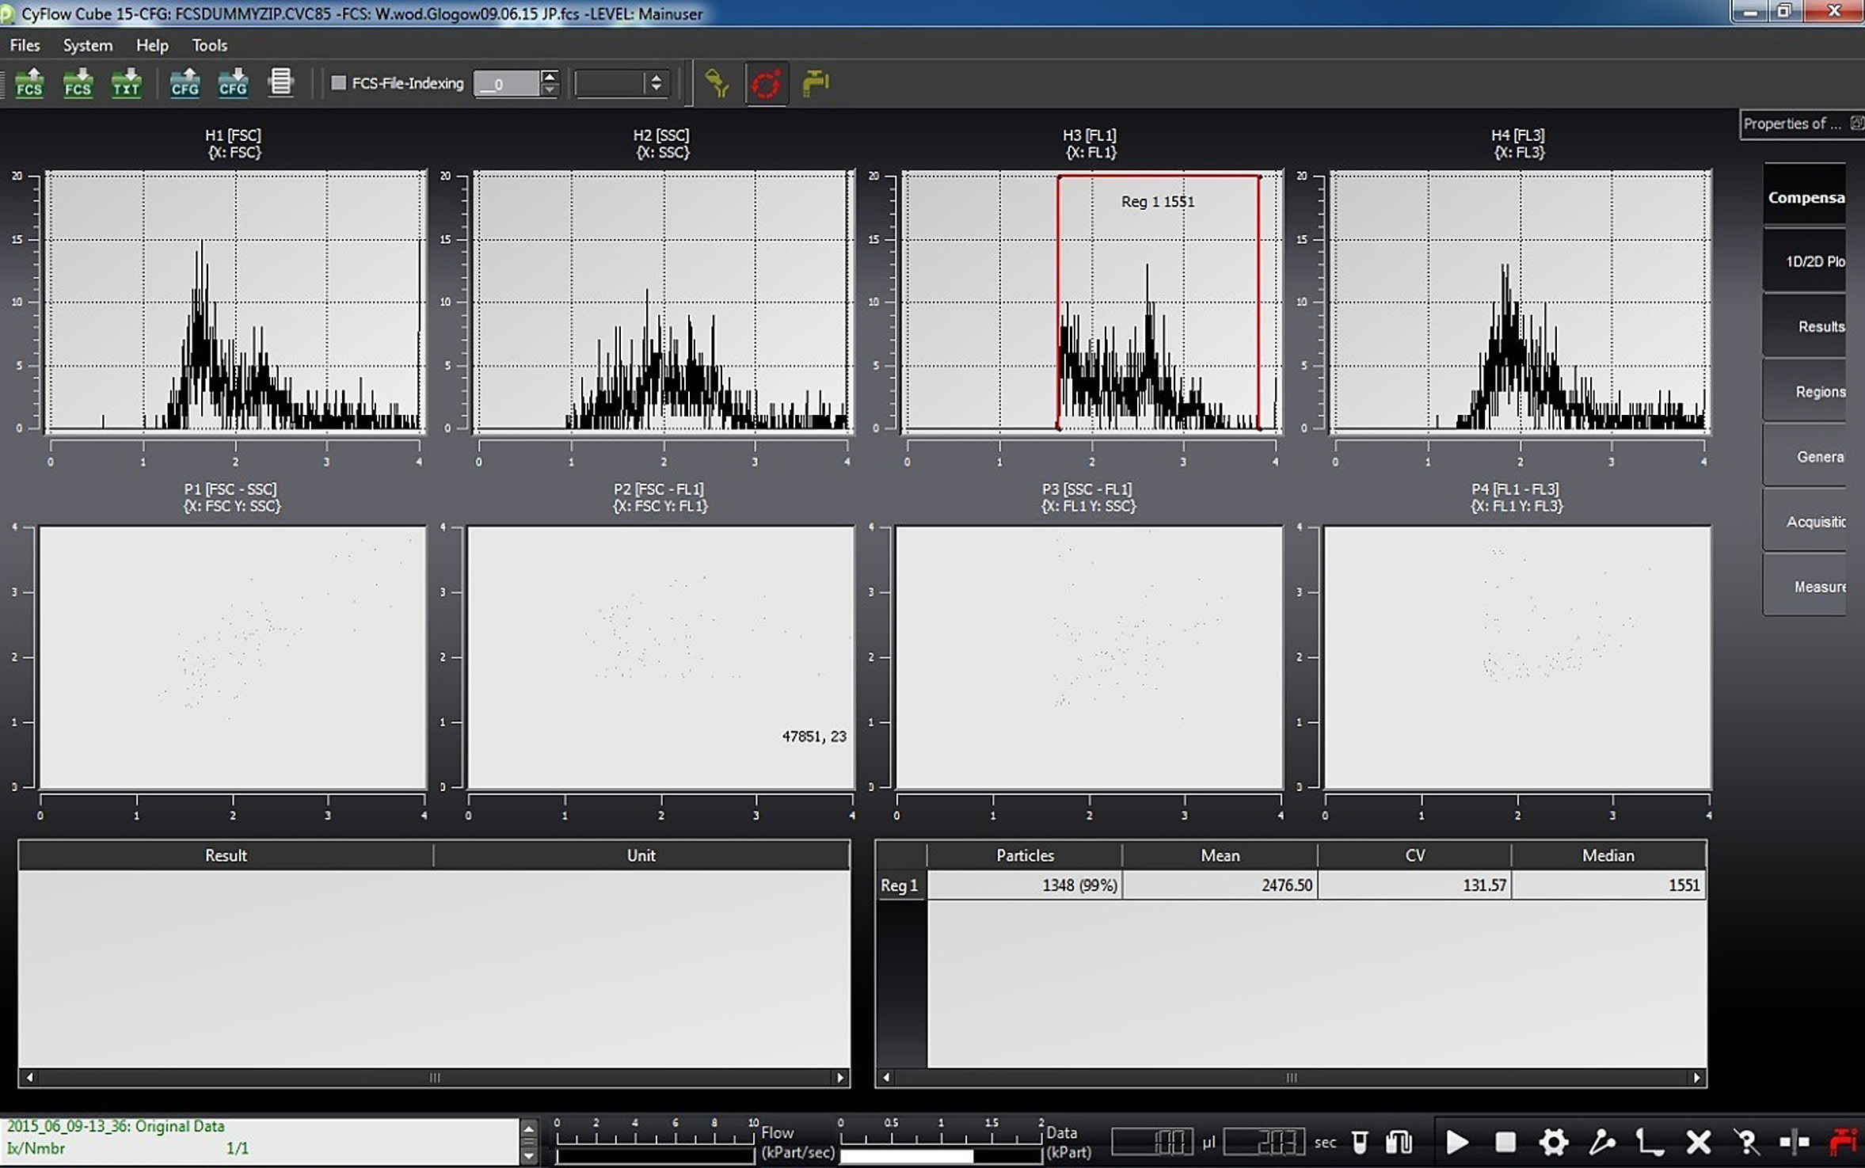Image resolution: width=1865 pixels, height=1168 pixels.
Task: Open the gear settings icon
Action: pyautogui.click(x=1553, y=1142)
